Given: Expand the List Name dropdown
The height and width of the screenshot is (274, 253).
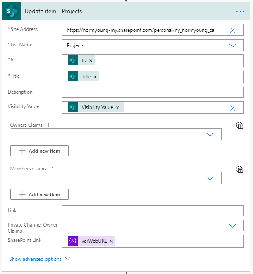Looking at the screenshot, I should click(x=232, y=45).
